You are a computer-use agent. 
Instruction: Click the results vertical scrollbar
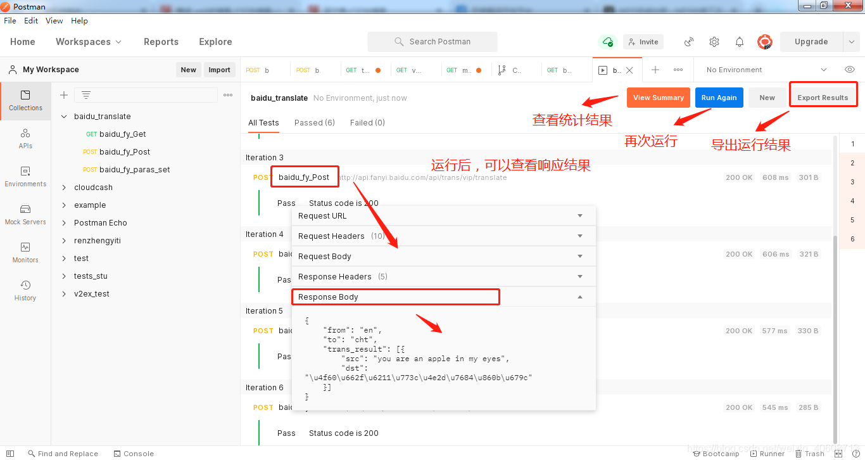point(835,339)
